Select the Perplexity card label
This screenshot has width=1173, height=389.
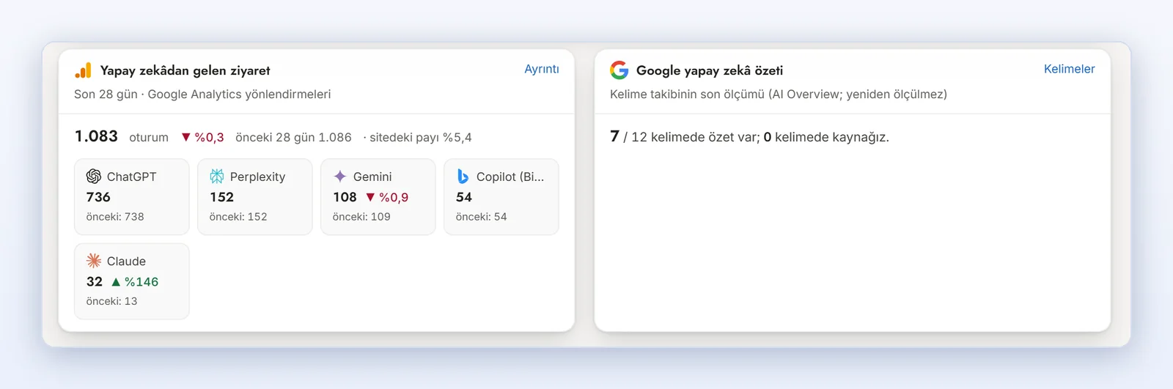click(x=257, y=177)
